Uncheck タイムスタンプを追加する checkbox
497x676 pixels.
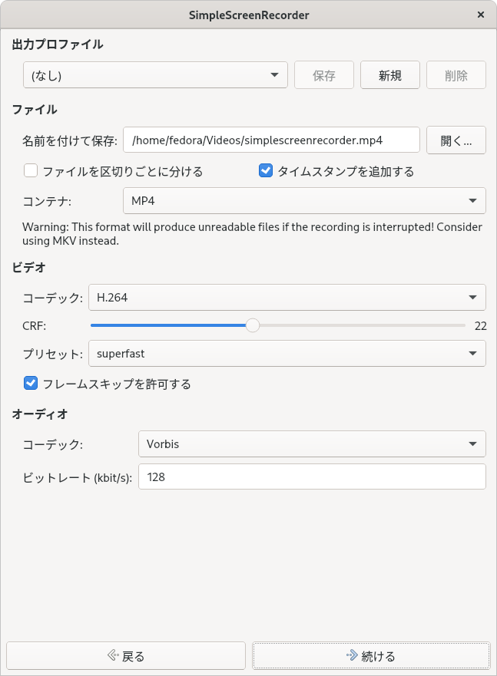(x=266, y=170)
